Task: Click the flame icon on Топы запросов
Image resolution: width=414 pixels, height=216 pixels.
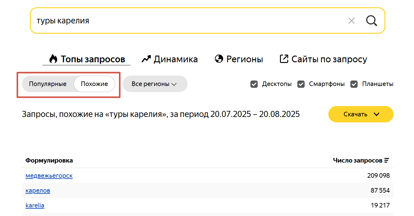Action: click(x=53, y=59)
